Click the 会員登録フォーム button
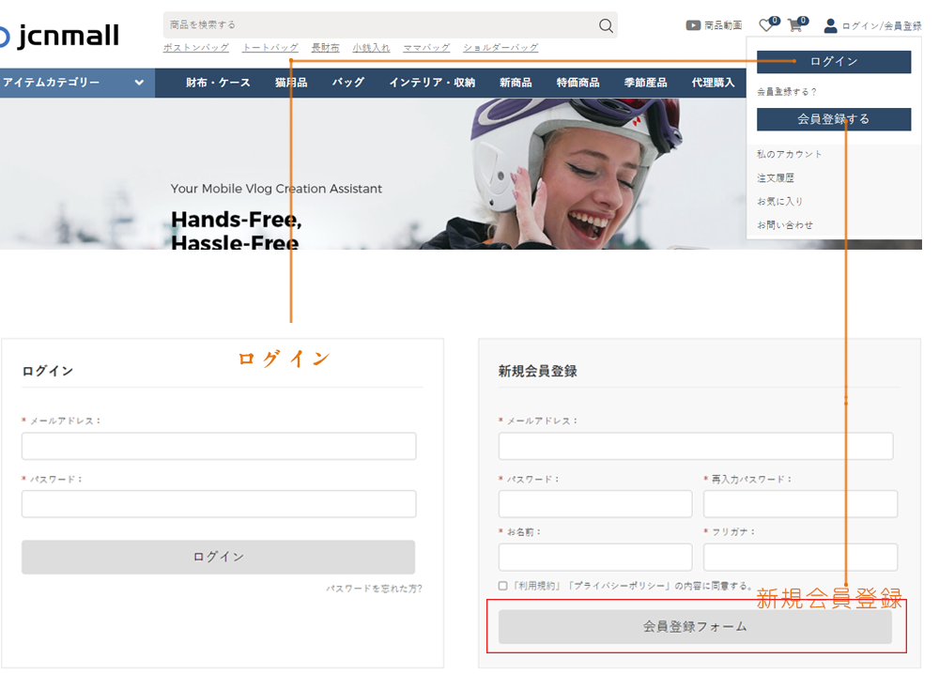Image resolution: width=939 pixels, height=674 pixels. [x=695, y=627]
